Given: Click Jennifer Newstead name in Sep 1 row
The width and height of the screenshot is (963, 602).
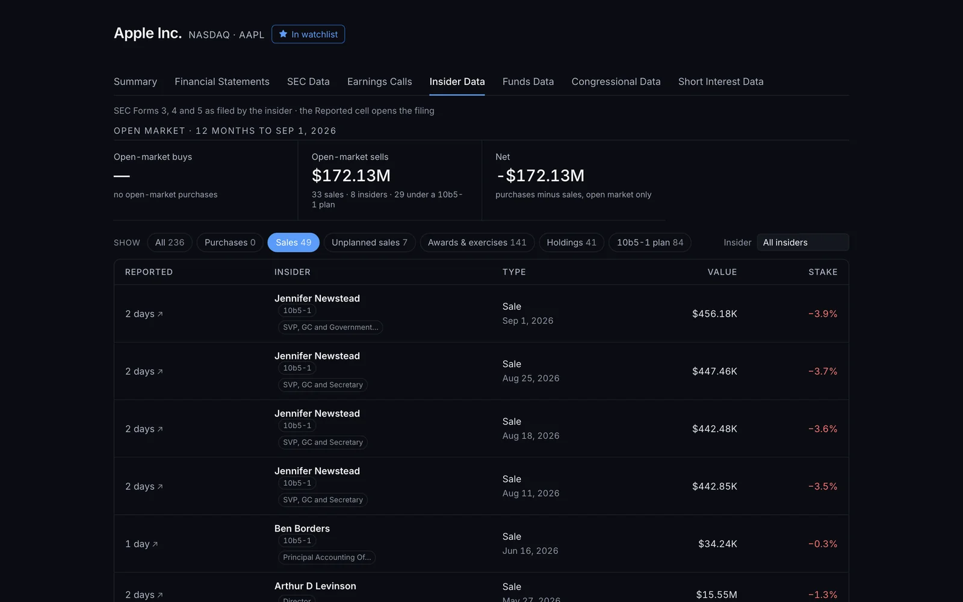Looking at the screenshot, I should (x=317, y=299).
